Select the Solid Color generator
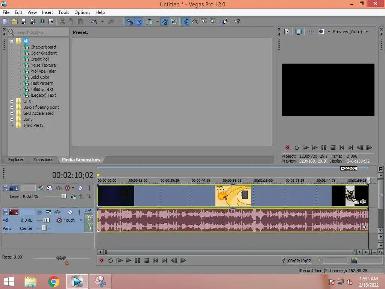The image size is (385, 289). pos(40,77)
